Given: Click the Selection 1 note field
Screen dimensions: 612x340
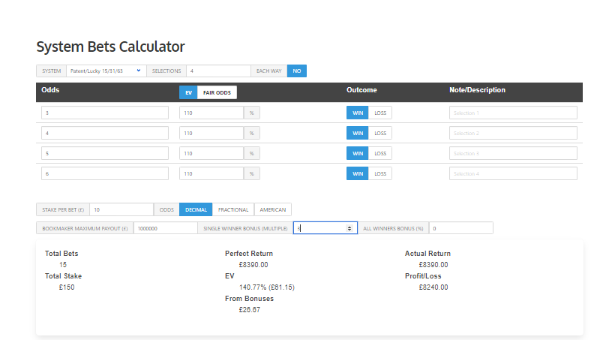Looking at the screenshot, I should tap(513, 113).
